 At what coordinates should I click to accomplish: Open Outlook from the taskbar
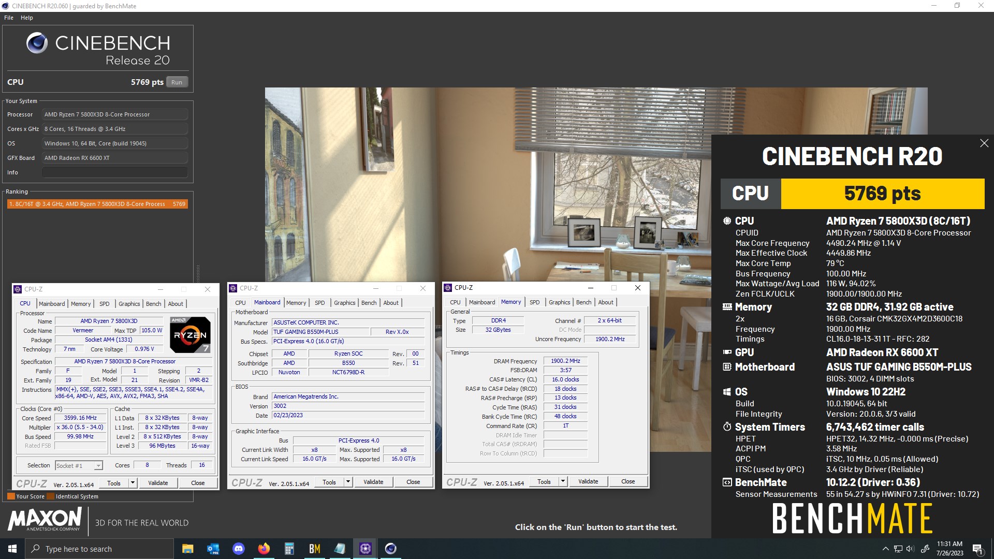(x=213, y=549)
